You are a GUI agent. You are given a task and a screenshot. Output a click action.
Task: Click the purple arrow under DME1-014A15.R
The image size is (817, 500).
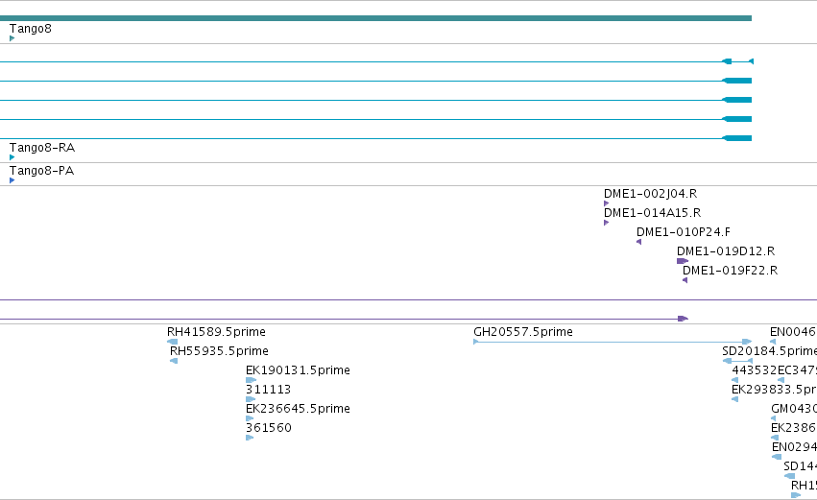606,223
